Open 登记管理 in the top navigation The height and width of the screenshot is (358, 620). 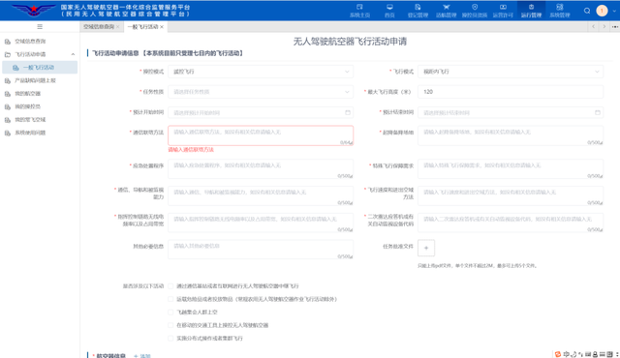(x=418, y=11)
